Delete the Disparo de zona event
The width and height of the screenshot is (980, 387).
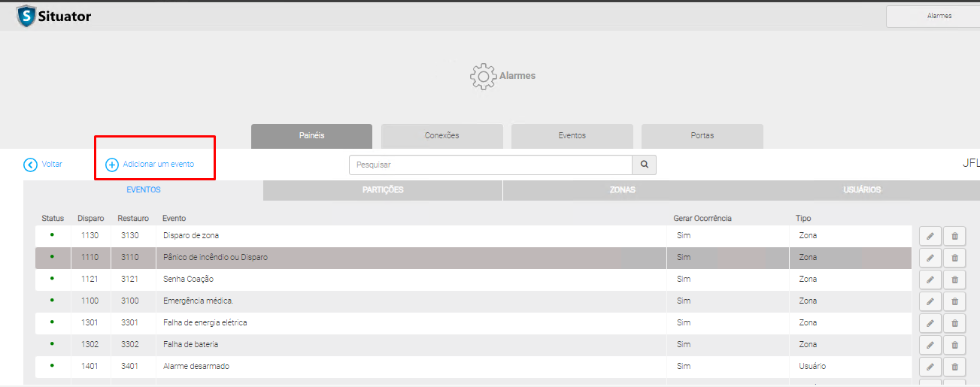pos(954,236)
